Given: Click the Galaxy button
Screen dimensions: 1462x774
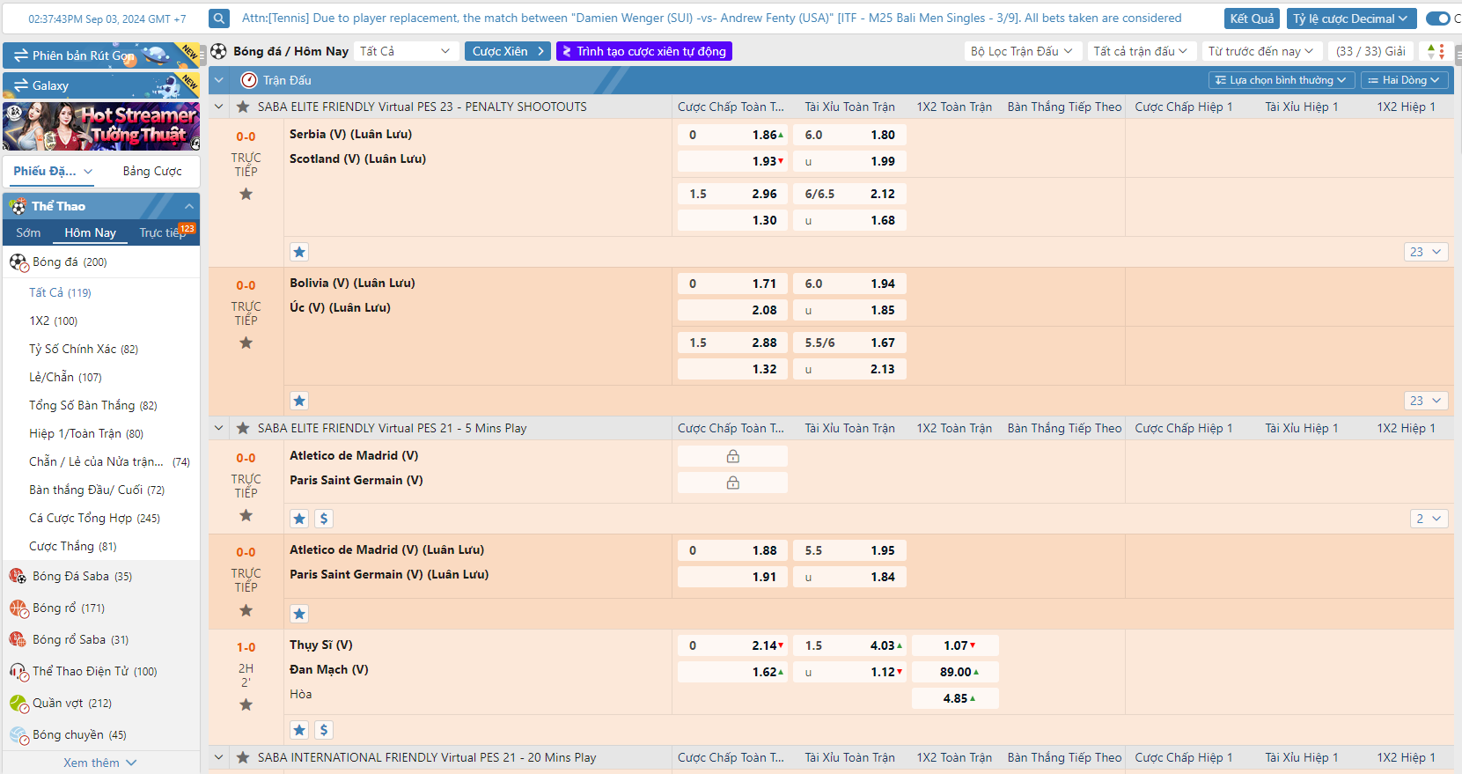Looking at the screenshot, I should 101,85.
